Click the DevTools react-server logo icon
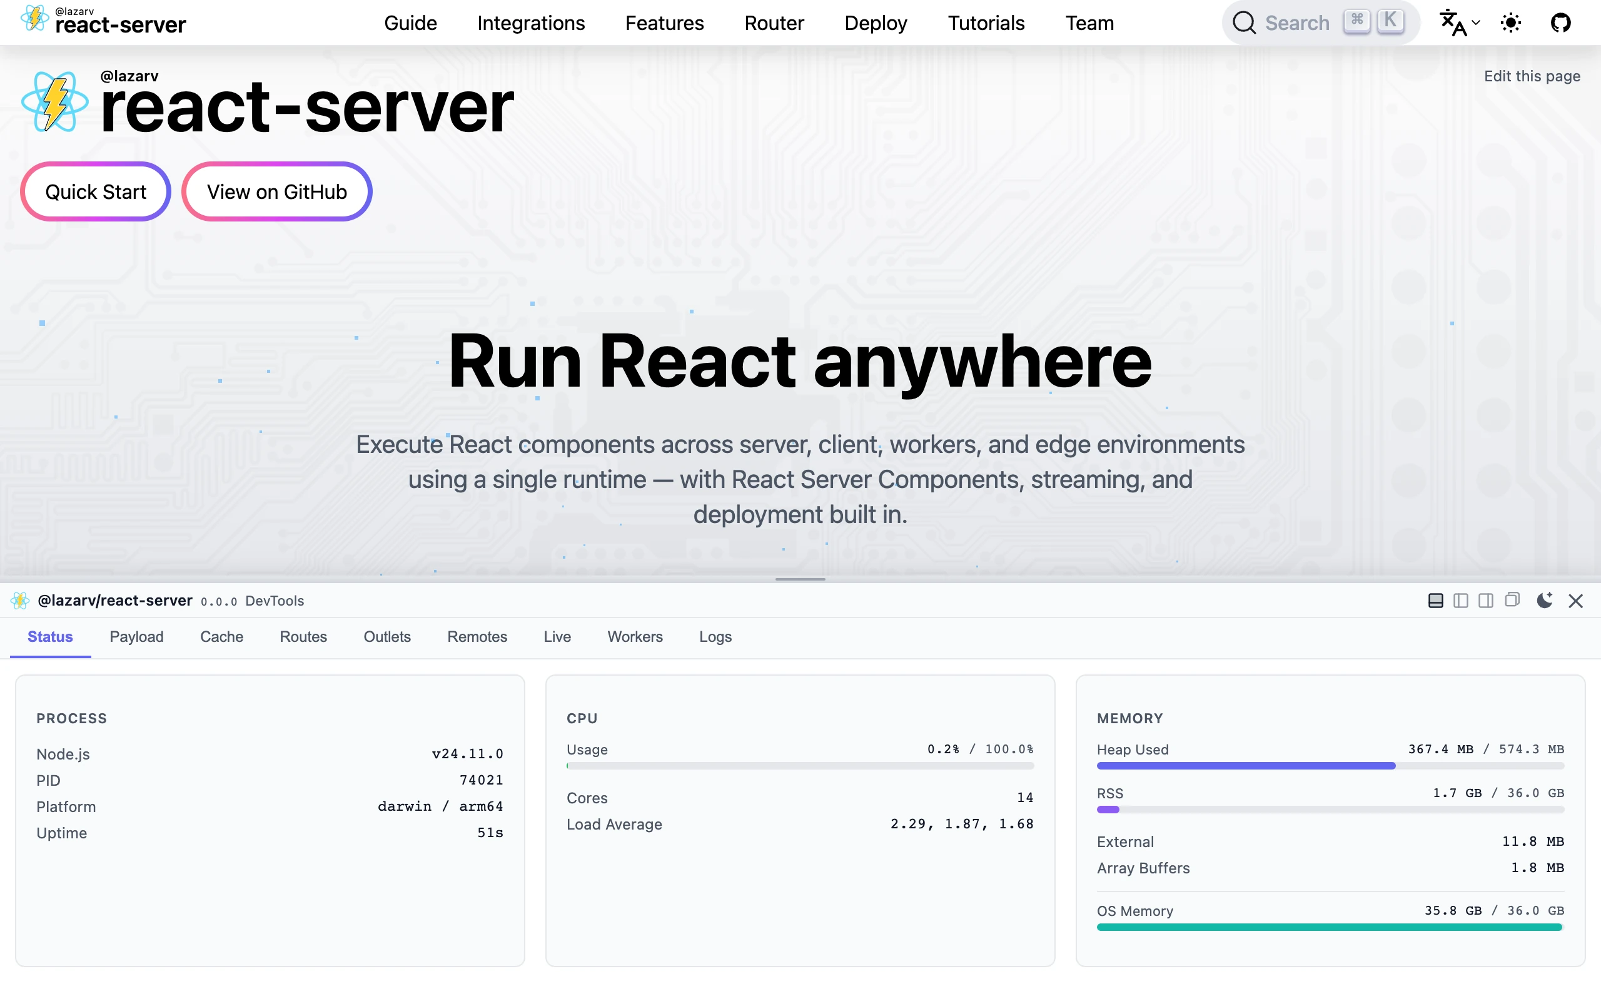Image resolution: width=1601 pixels, height=1001 pixels. pyautogui.click(x=20, y=601)
